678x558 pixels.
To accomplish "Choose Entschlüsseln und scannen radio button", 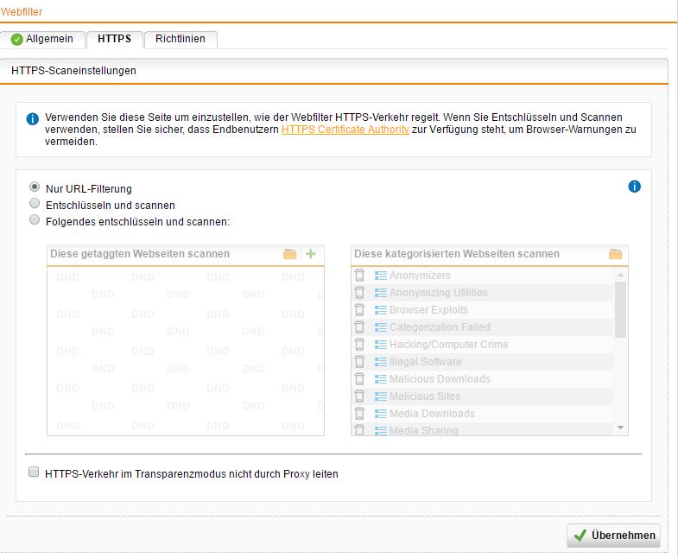I will coord(35,204).
